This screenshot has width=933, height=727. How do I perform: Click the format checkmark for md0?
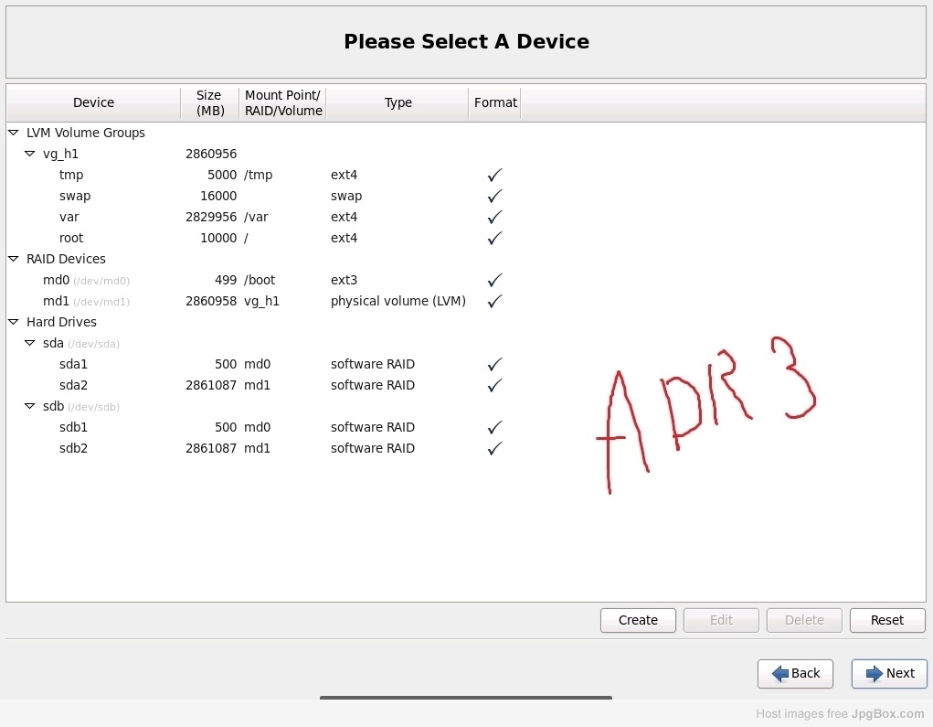pos(494,280)
